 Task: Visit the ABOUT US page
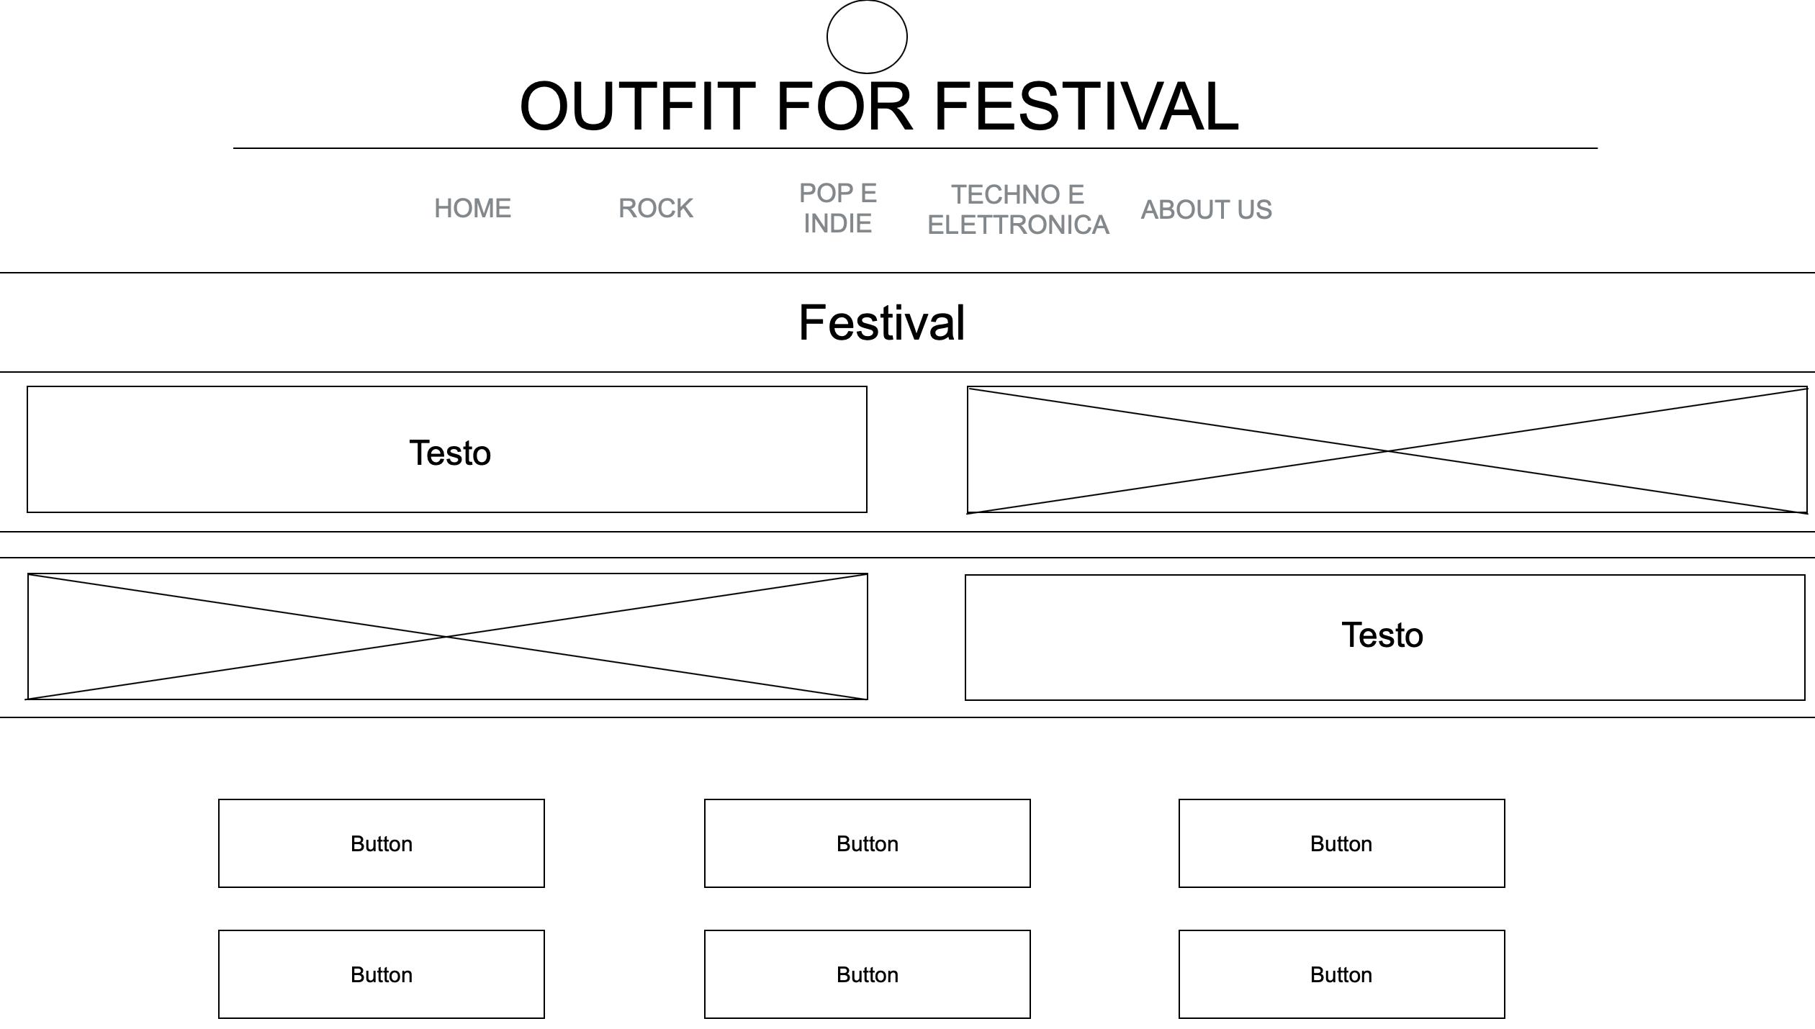point(1207,209)
